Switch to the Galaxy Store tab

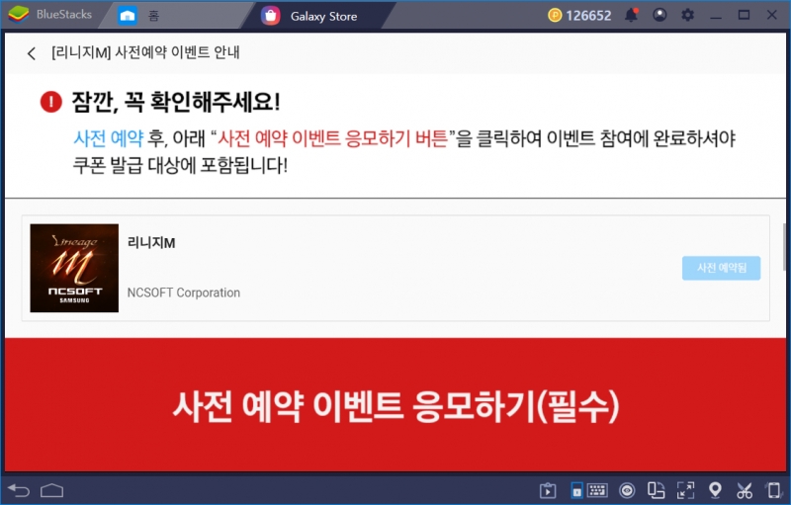318,15
